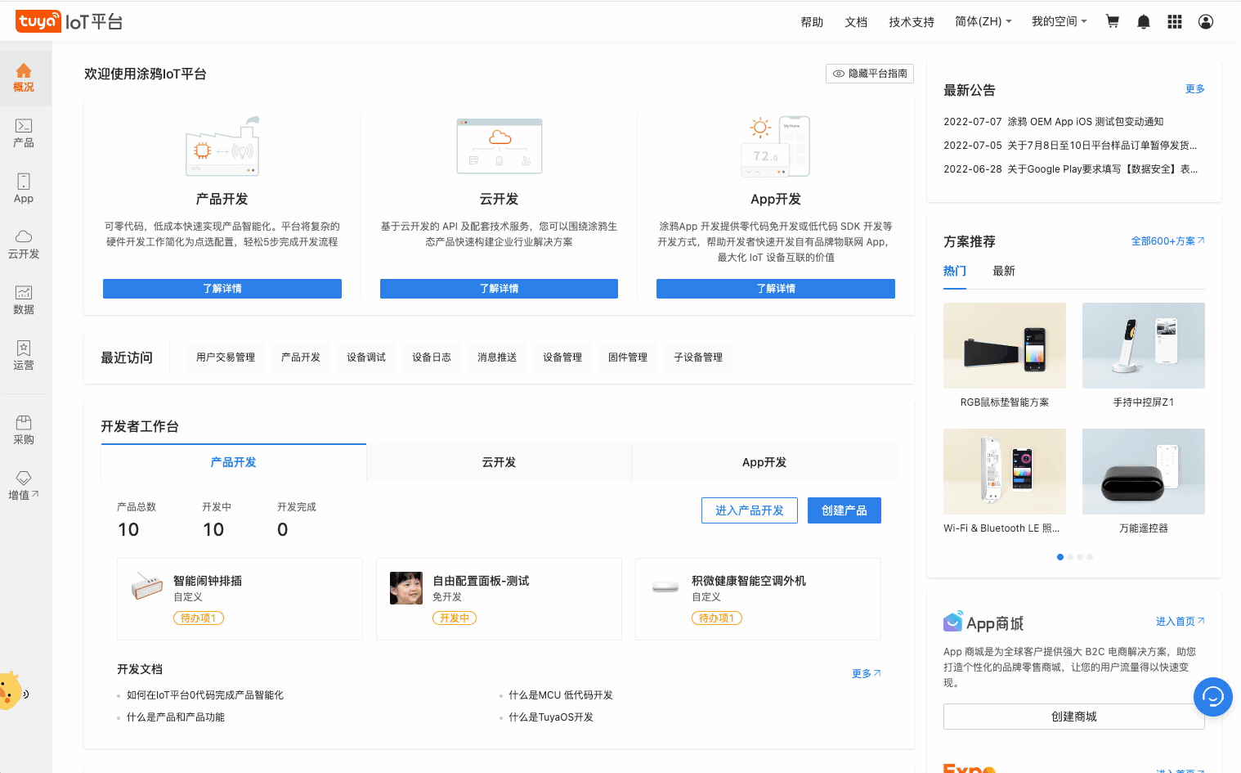Screen dimensions: 1241x773
Task: Open recent item 设备管理
Action: (x=562, y=357)
